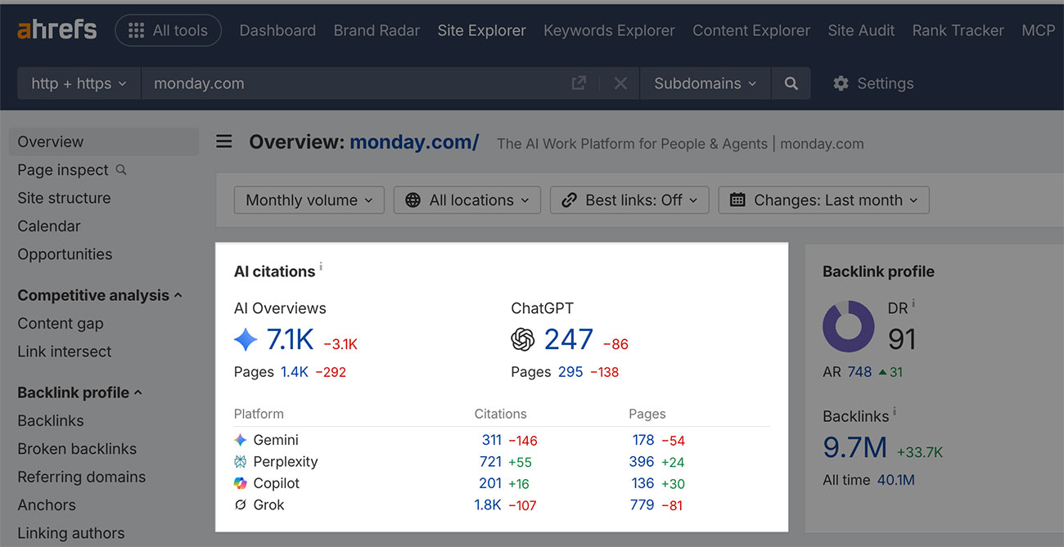Viewport: 1064px width, 547px height.
Task: Open ChatGPT pages 295
Action: coord(570,372)
